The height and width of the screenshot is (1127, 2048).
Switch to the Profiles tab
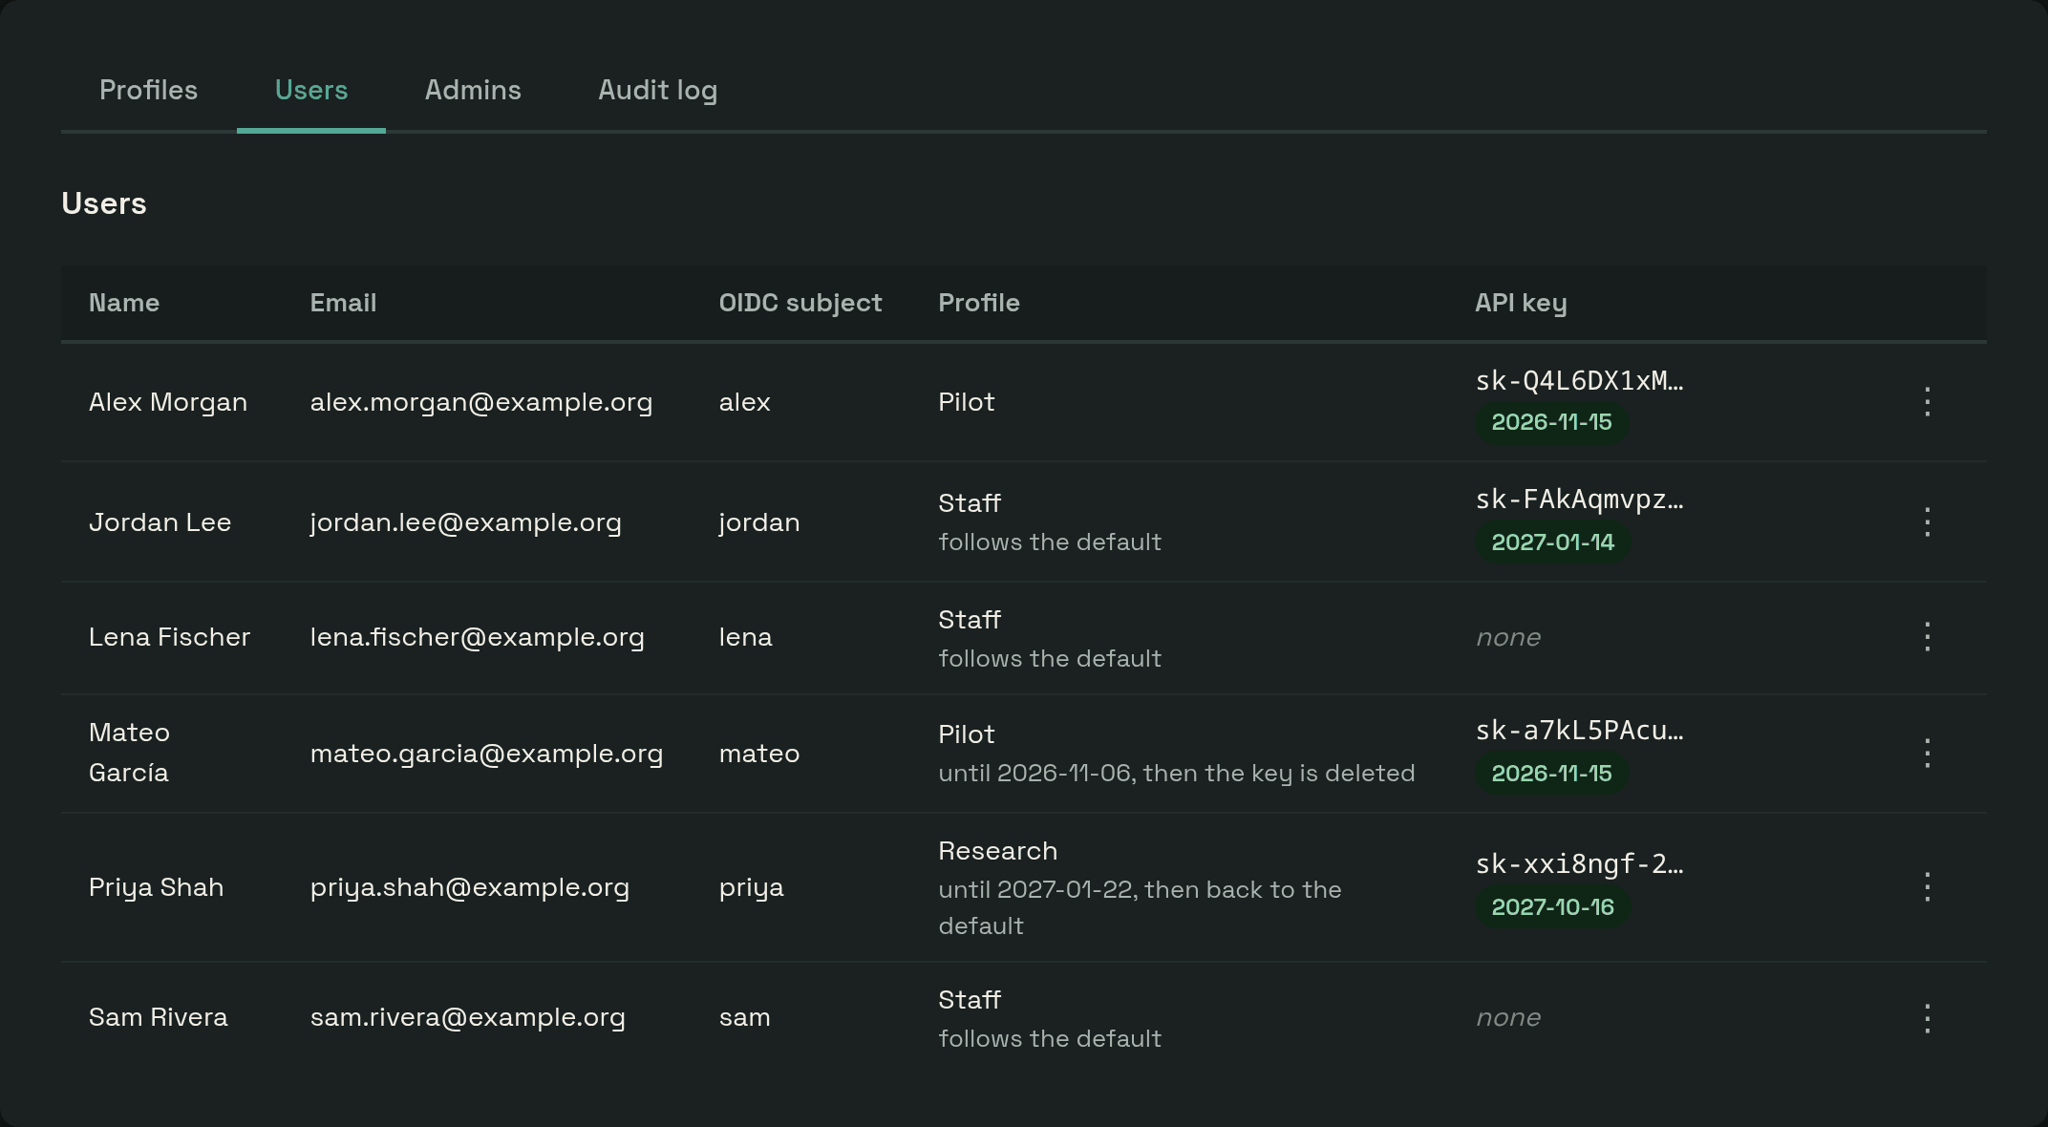click(x=149, y=91)
